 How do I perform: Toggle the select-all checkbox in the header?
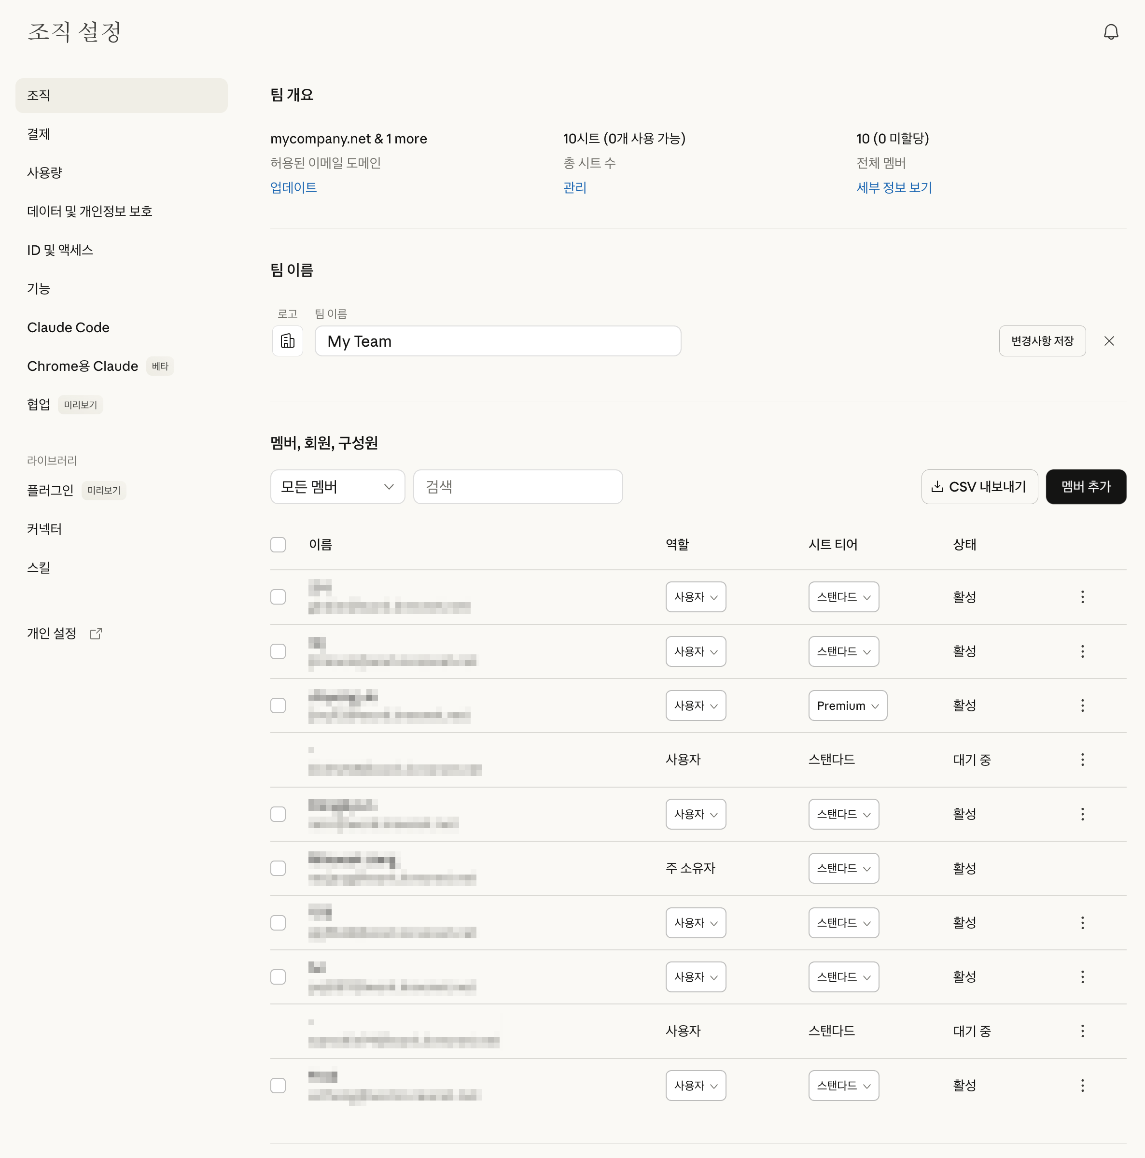point(278,545)
